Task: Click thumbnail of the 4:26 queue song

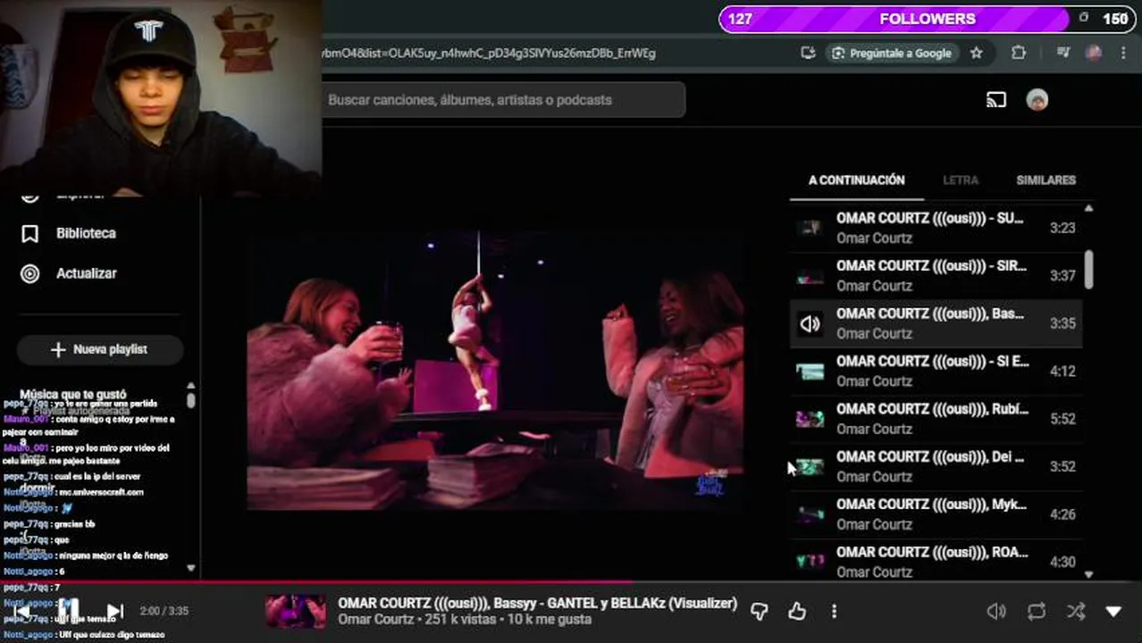Action: [x=810, y=514]
